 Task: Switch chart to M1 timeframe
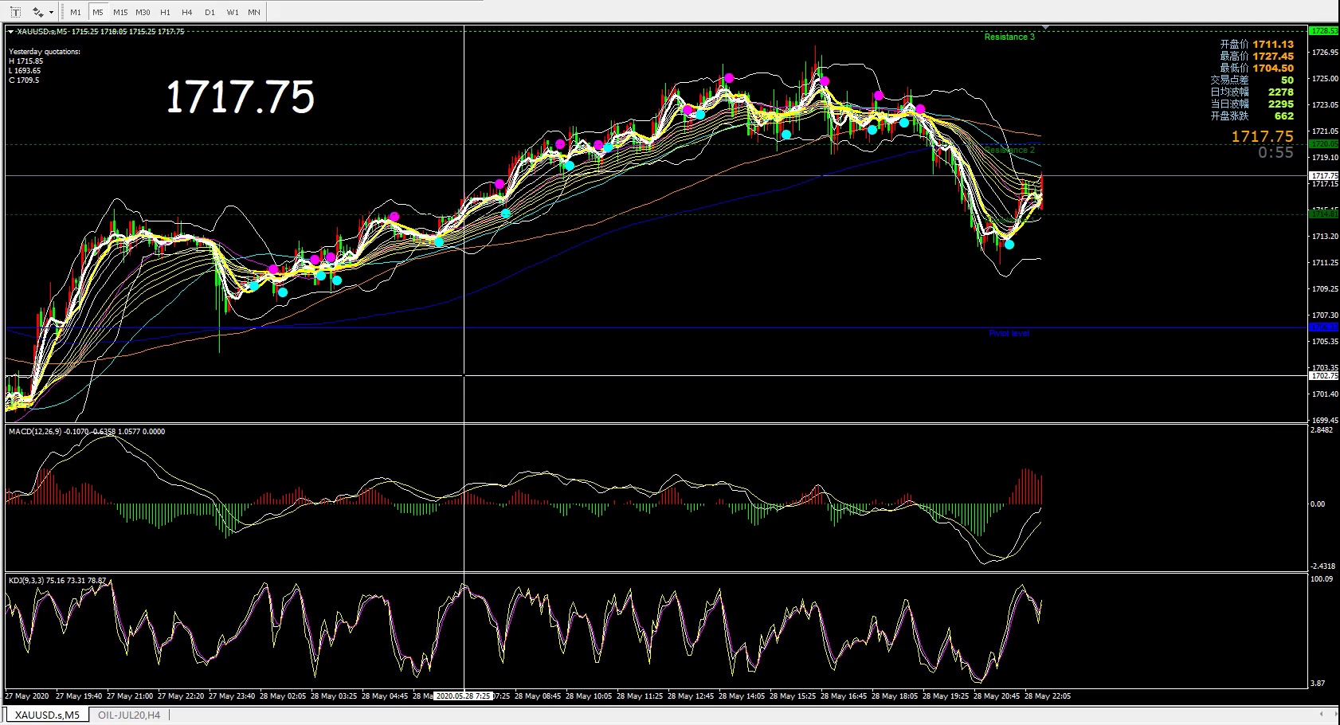pos(76,12)
